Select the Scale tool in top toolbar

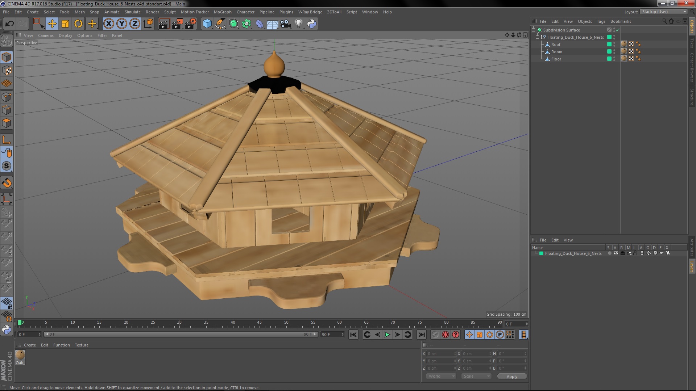coord(65,24)
